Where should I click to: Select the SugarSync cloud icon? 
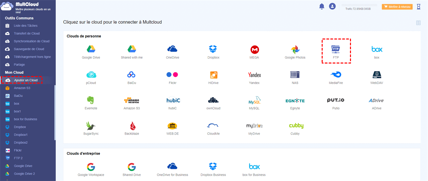coord(91,128)
